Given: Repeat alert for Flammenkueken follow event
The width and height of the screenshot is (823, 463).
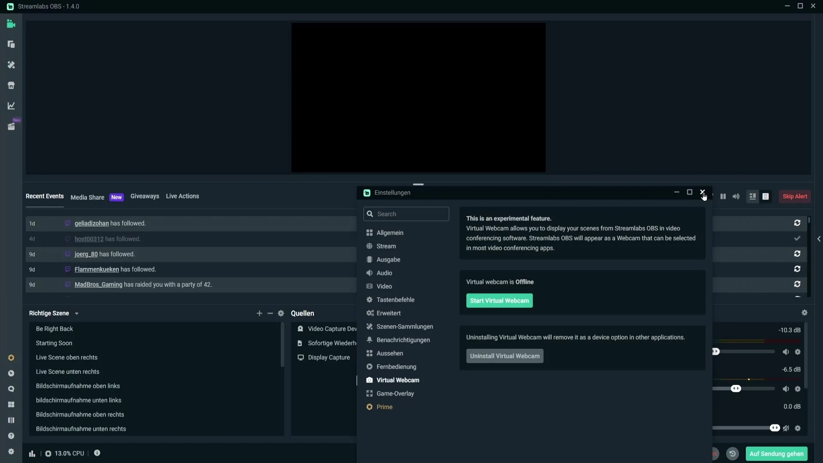Looking at the screenshot, I should pyautogui.click(x=797, y=269).
